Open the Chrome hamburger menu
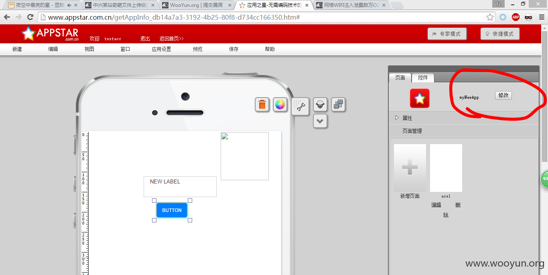548x275 pixels. pos(541,17)
